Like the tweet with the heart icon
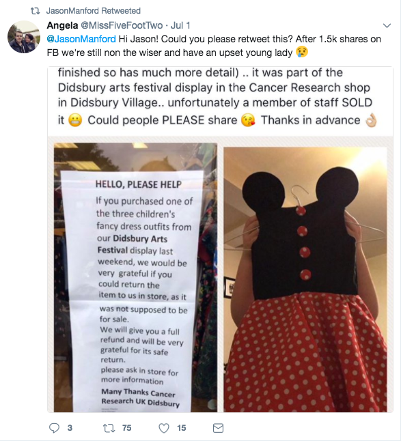This screenshot has width=401, height=441. (164, 428)
